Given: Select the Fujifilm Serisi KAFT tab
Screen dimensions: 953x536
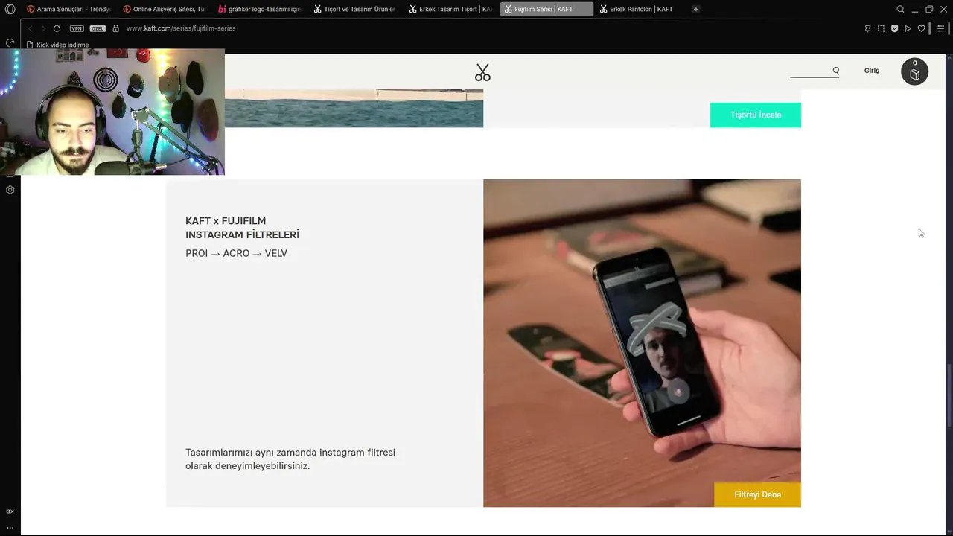Looking at the screenshot, I should coord(546,9).
